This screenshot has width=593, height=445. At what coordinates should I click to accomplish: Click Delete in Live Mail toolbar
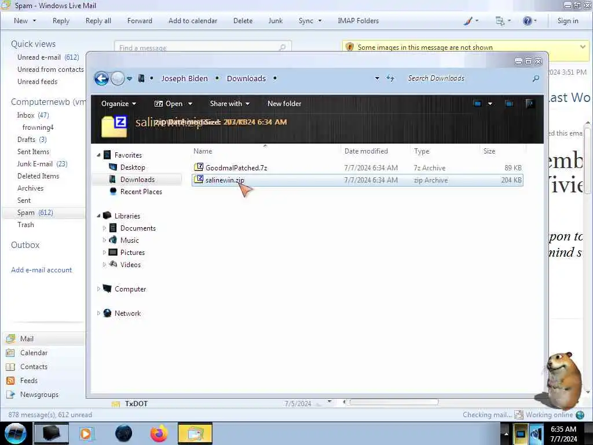coord(243,21)
